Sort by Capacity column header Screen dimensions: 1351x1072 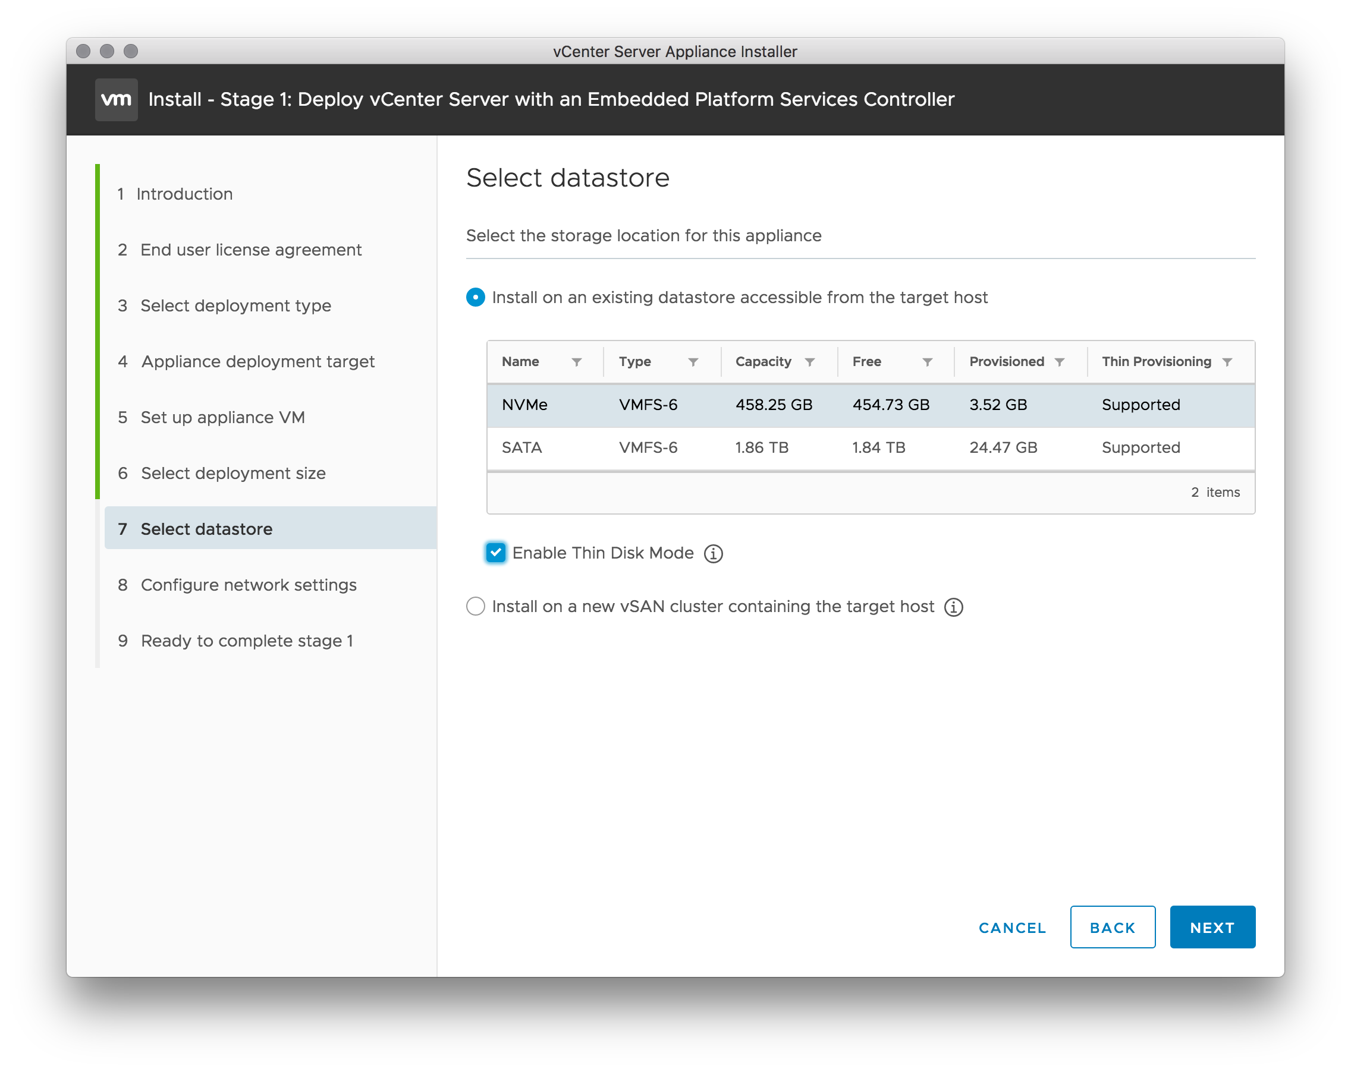764,362
